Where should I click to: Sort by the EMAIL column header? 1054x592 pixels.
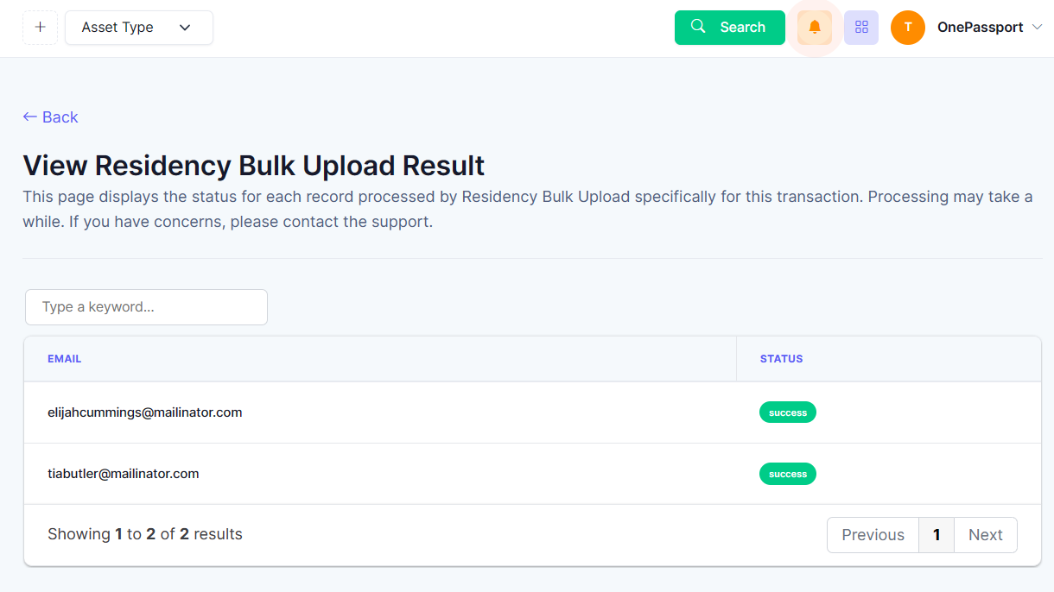[x=65, y=359]
